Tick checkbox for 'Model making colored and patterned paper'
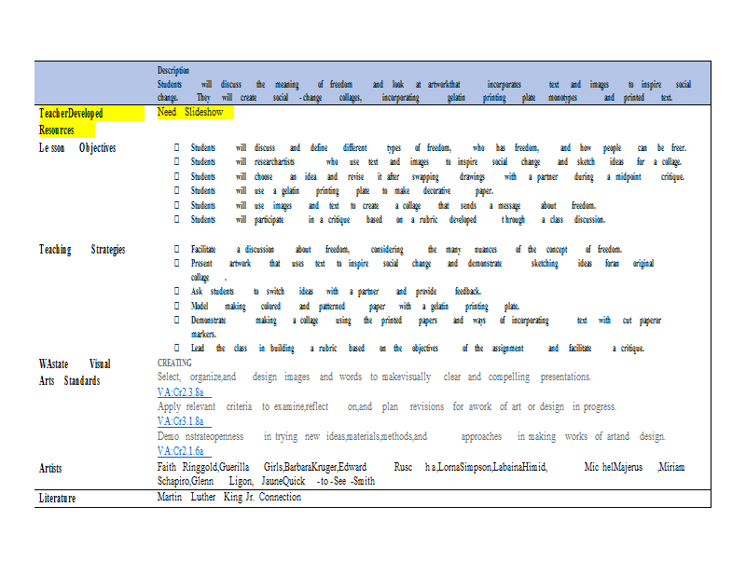 click(176, 306)
